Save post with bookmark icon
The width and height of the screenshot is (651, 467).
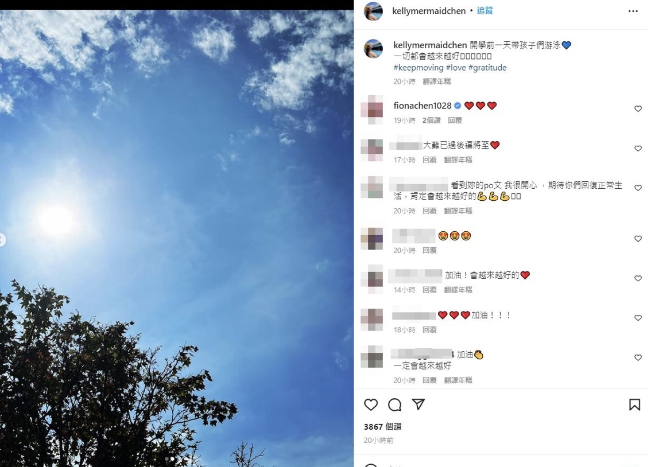coord(634,404)
